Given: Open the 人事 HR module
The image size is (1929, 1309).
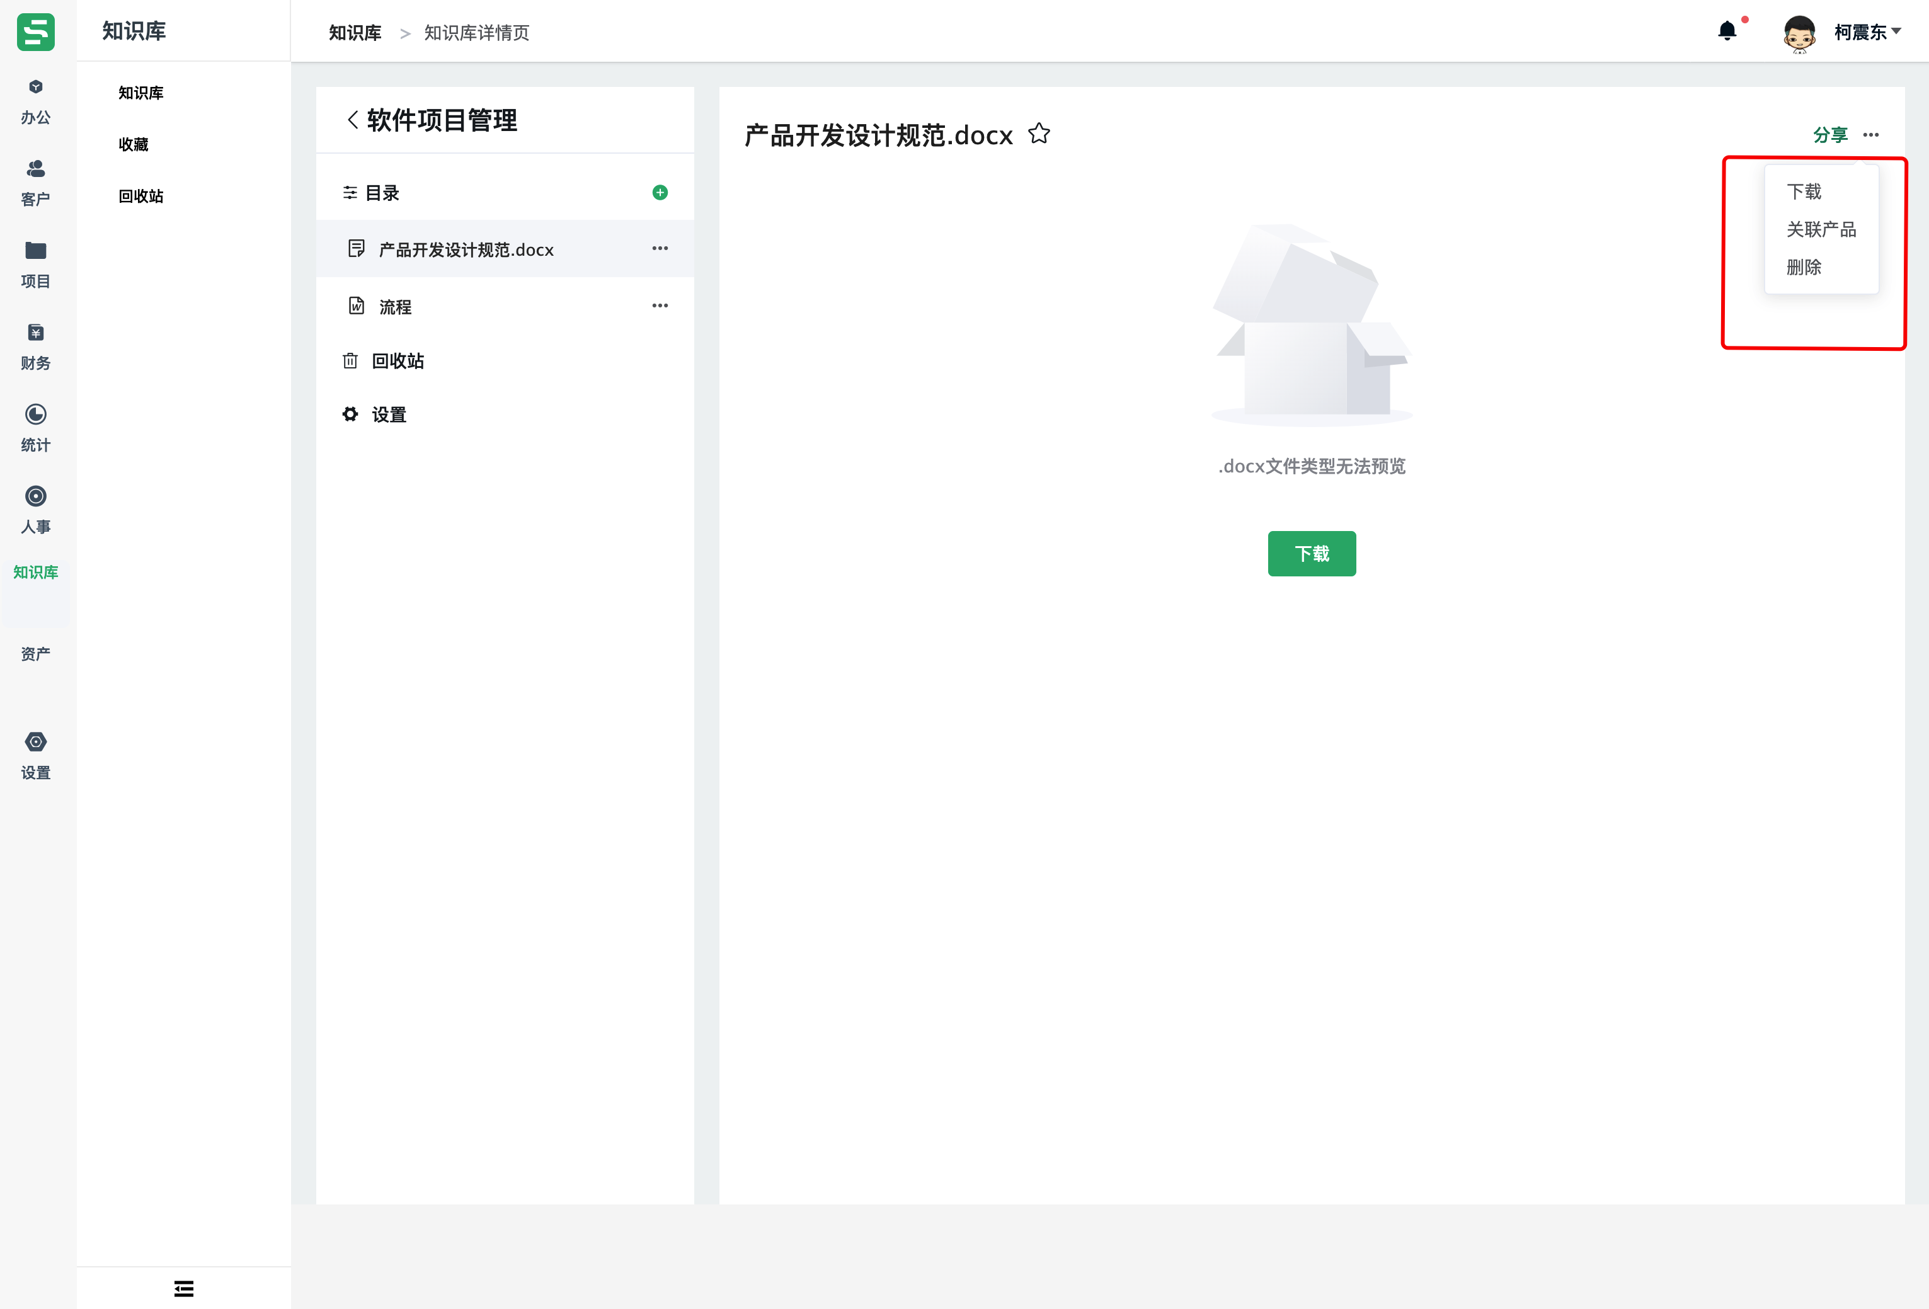Looking at the screenshot, I should coord(36,510).
